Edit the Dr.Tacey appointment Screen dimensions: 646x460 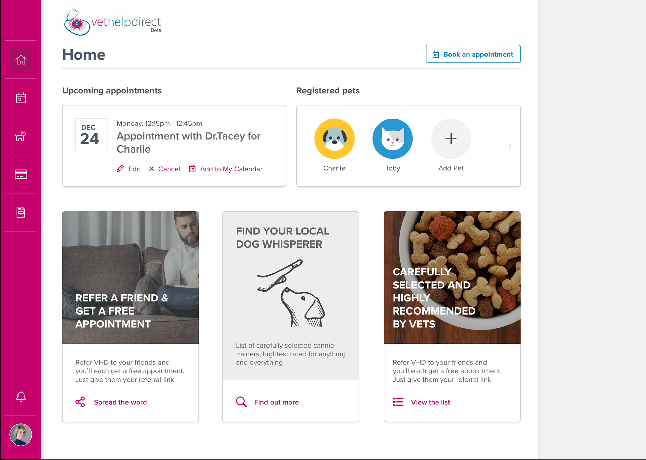129,169
